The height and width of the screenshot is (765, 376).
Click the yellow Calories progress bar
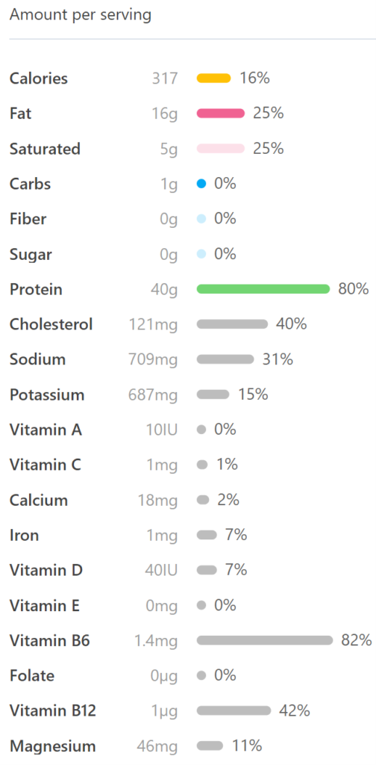point(213,78)
